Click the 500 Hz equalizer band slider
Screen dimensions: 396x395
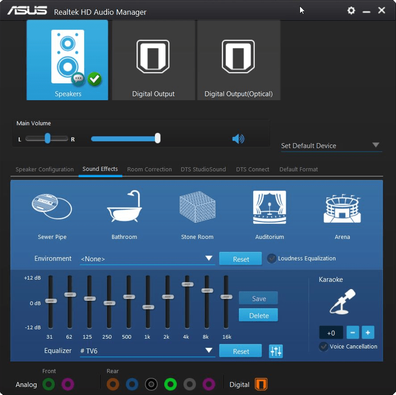click(x=129, y=297)
